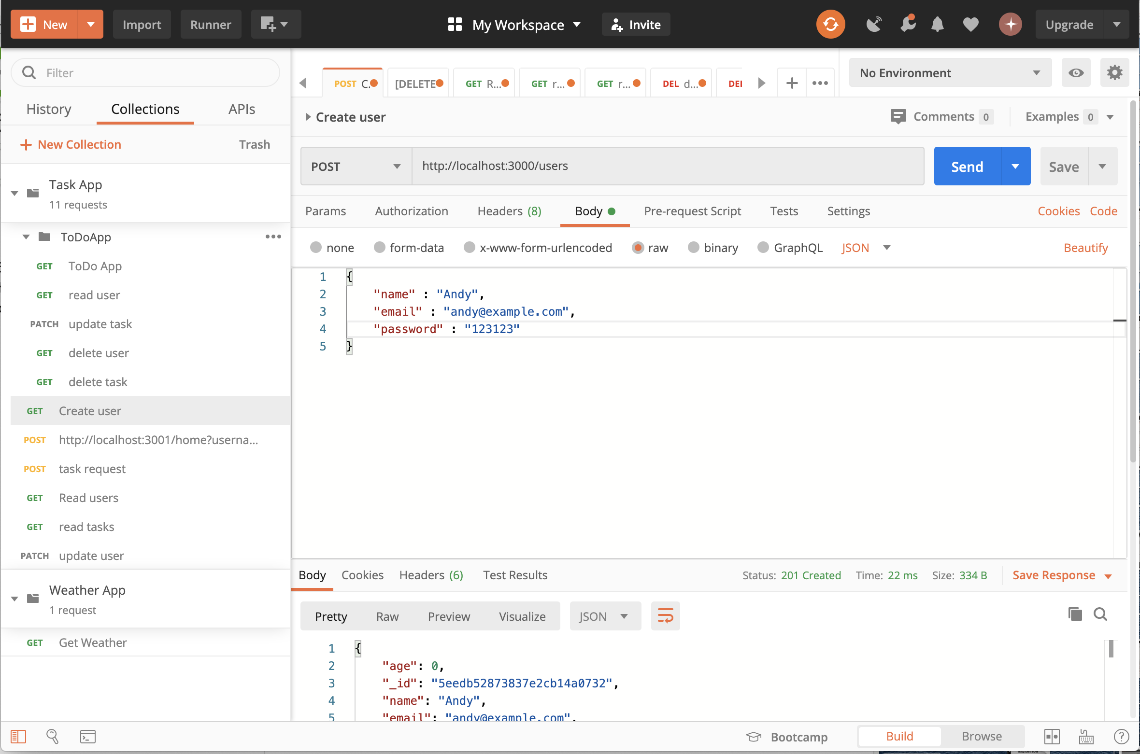The image size is (1140, 754).
Task: Copy the response body
Action: point(1074,614)
